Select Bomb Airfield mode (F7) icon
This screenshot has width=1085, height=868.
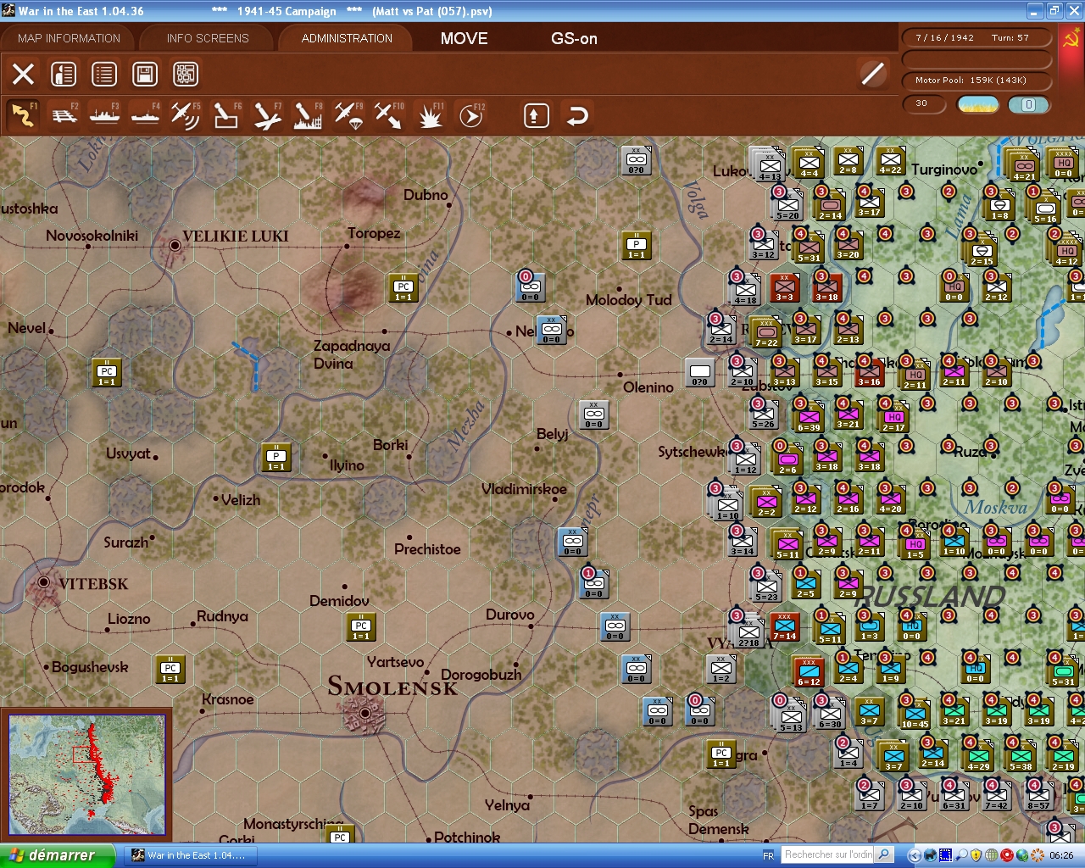click(x=267, y=115)
